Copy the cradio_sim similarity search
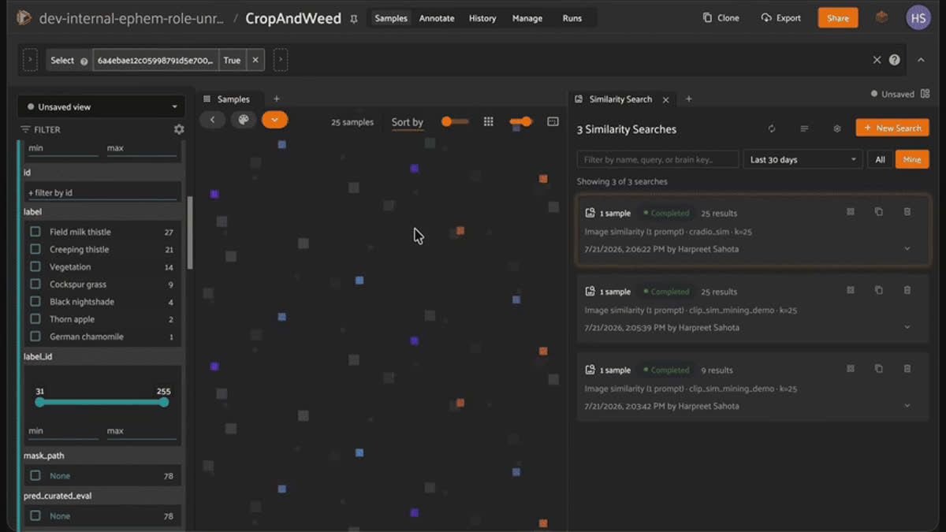This screenshot has width=946, height=532. tap(879, 212)
